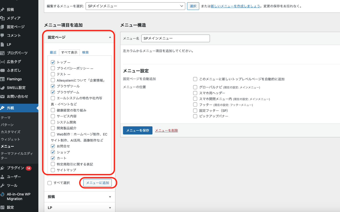The image size is (340, 212).
Task: Collapse the 固定ページ panel arrow
Action: tap(110, 37)
